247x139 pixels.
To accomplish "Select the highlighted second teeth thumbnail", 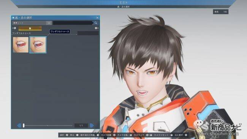I will pos(38,45).
